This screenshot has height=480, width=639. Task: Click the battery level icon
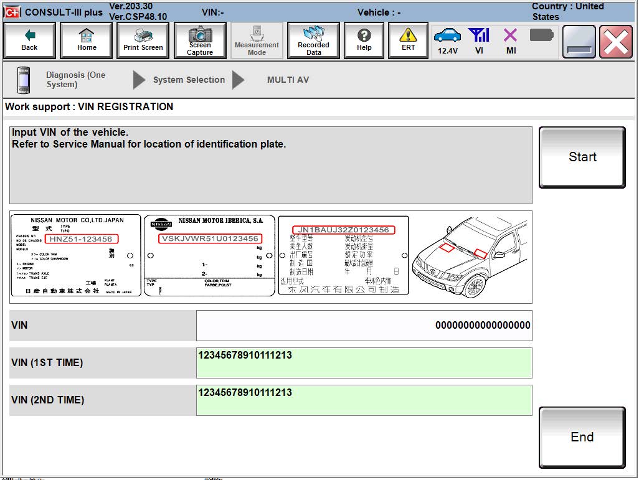(x=542, y=35)
